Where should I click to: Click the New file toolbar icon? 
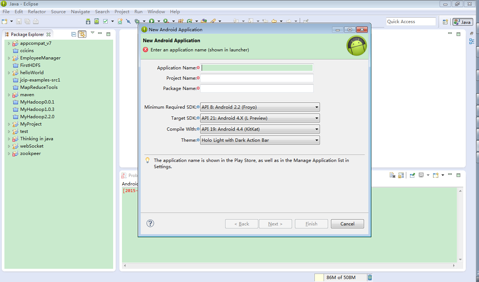(4, 21)
